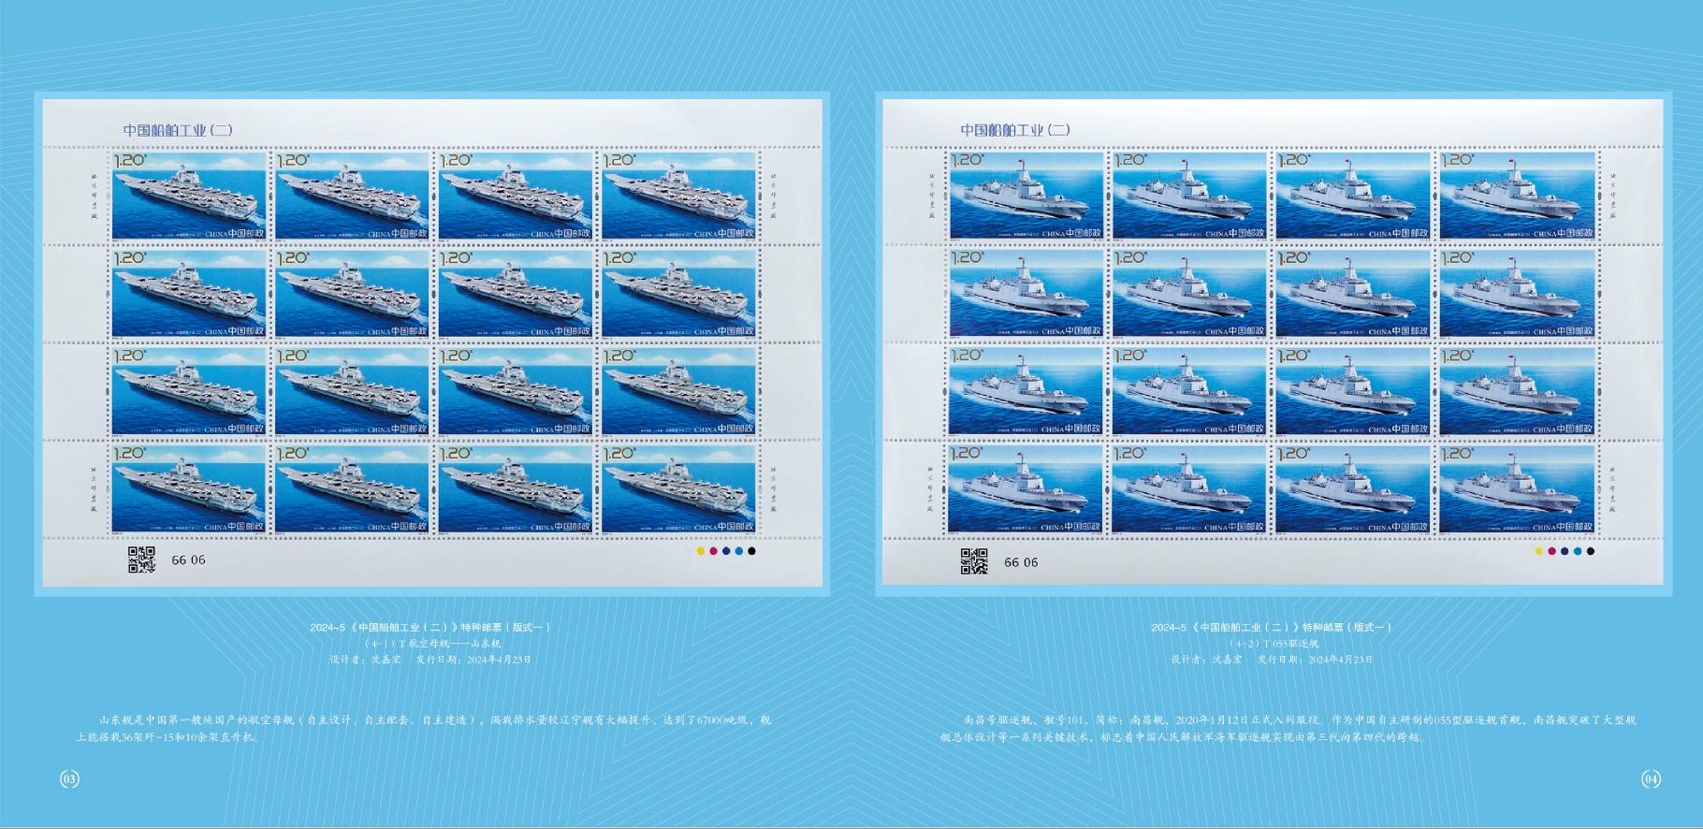1703x829 pixels.
Task: Click the black color dot on the left sheet
Action: (751, 551)
